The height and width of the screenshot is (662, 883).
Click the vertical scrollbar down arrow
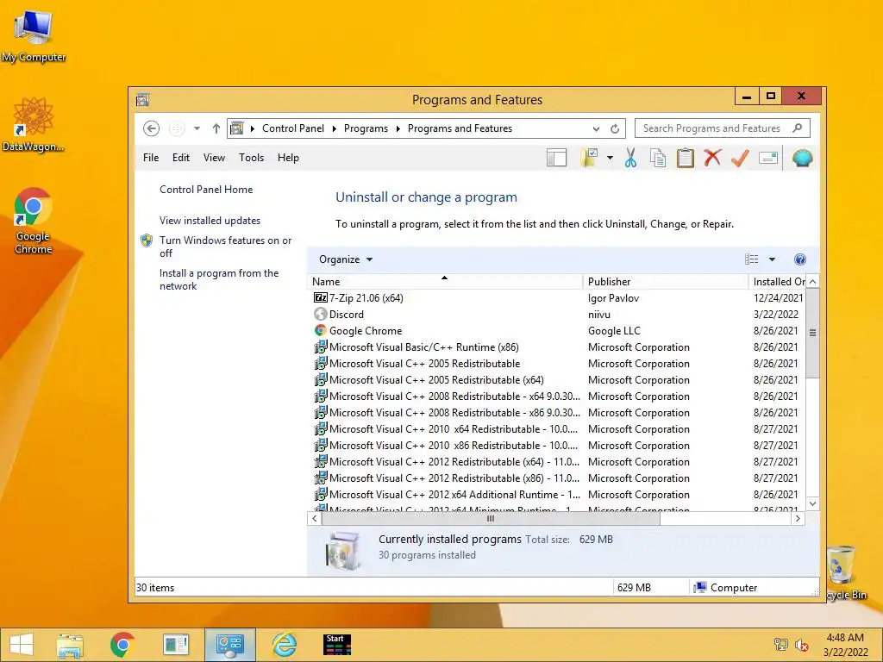pyautogui.click(x=812, y=503)
